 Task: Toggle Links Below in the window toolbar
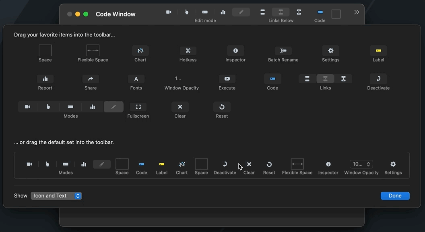281,12
